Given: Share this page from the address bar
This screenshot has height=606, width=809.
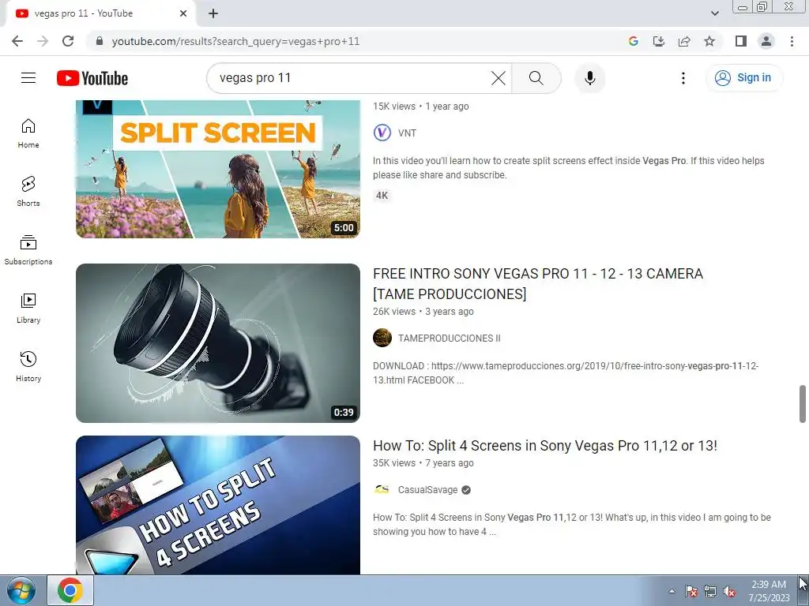Looking at the screenshot, I should click(684, 41).
